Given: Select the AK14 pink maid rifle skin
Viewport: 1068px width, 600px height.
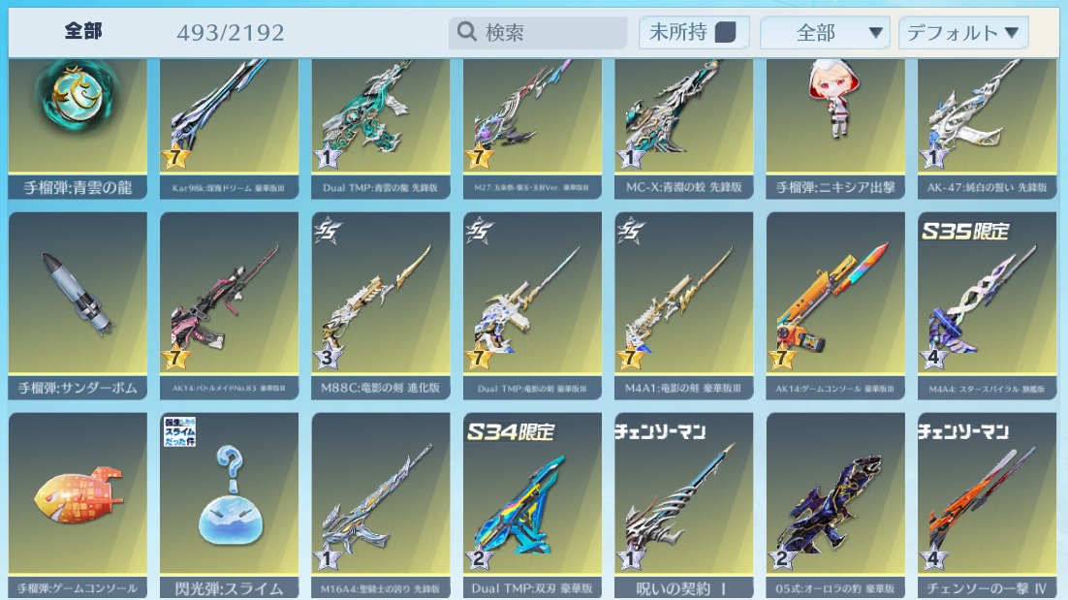Looking at the screenshot, I should [229, 305].
